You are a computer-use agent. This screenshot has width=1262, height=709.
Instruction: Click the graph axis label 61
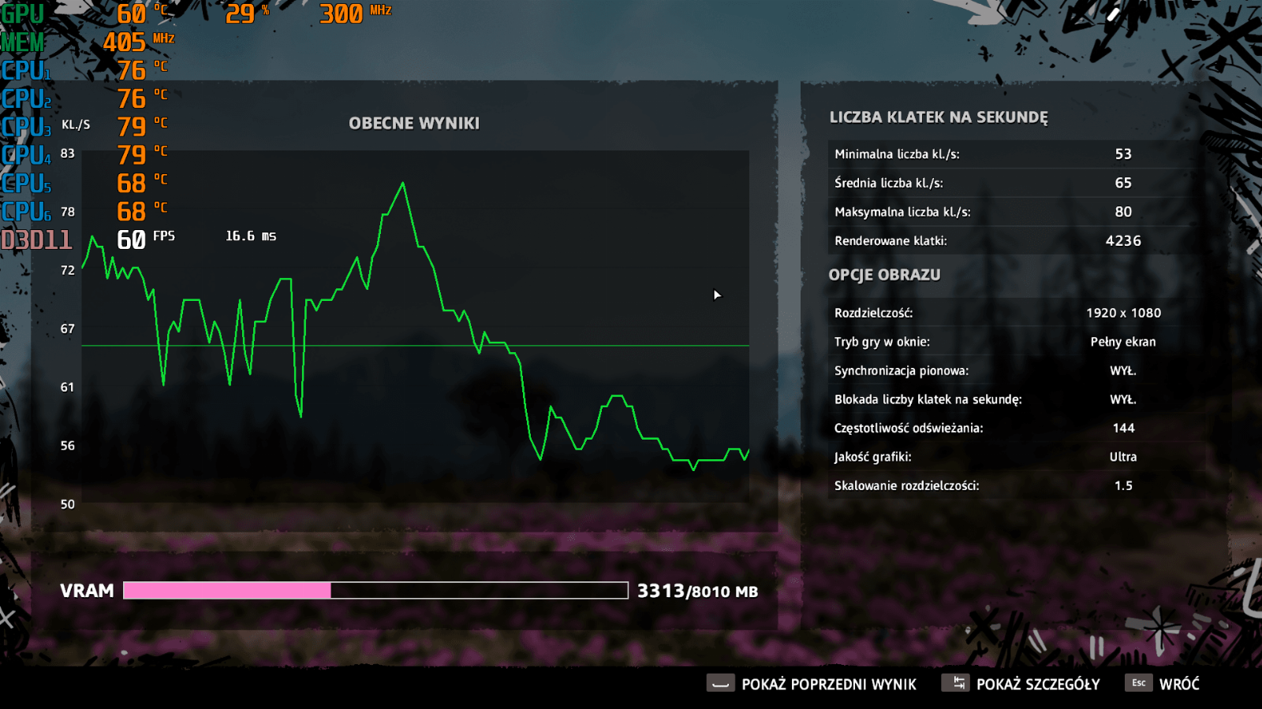point(68,388)
